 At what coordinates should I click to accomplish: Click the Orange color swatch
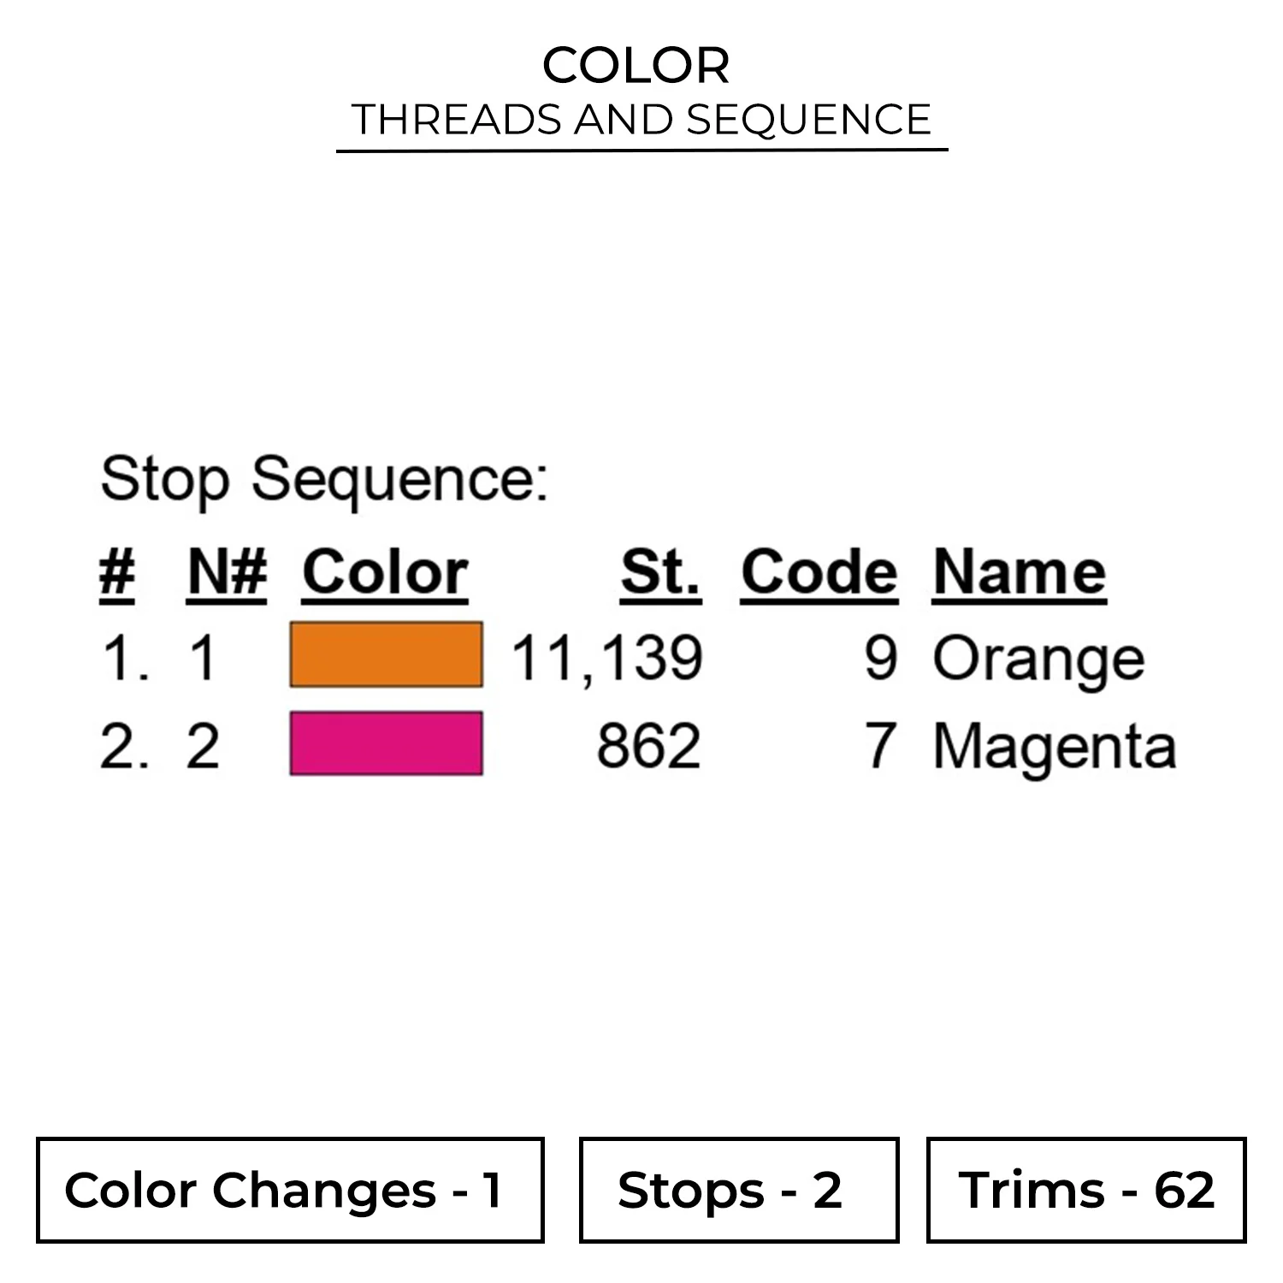pyautogui.click(x=386, y=655)
